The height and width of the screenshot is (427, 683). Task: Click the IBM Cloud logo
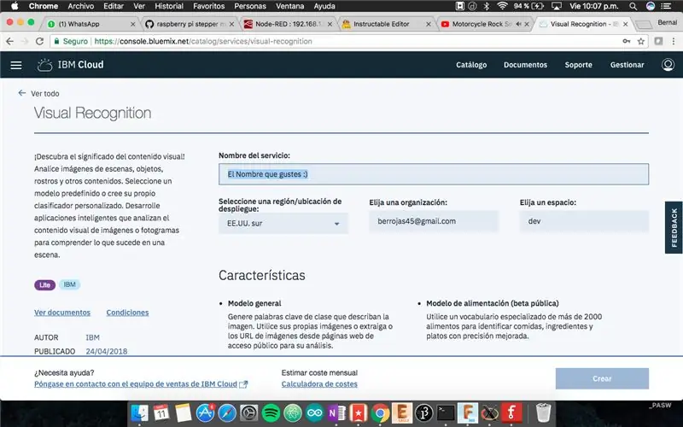pos(70,65)
